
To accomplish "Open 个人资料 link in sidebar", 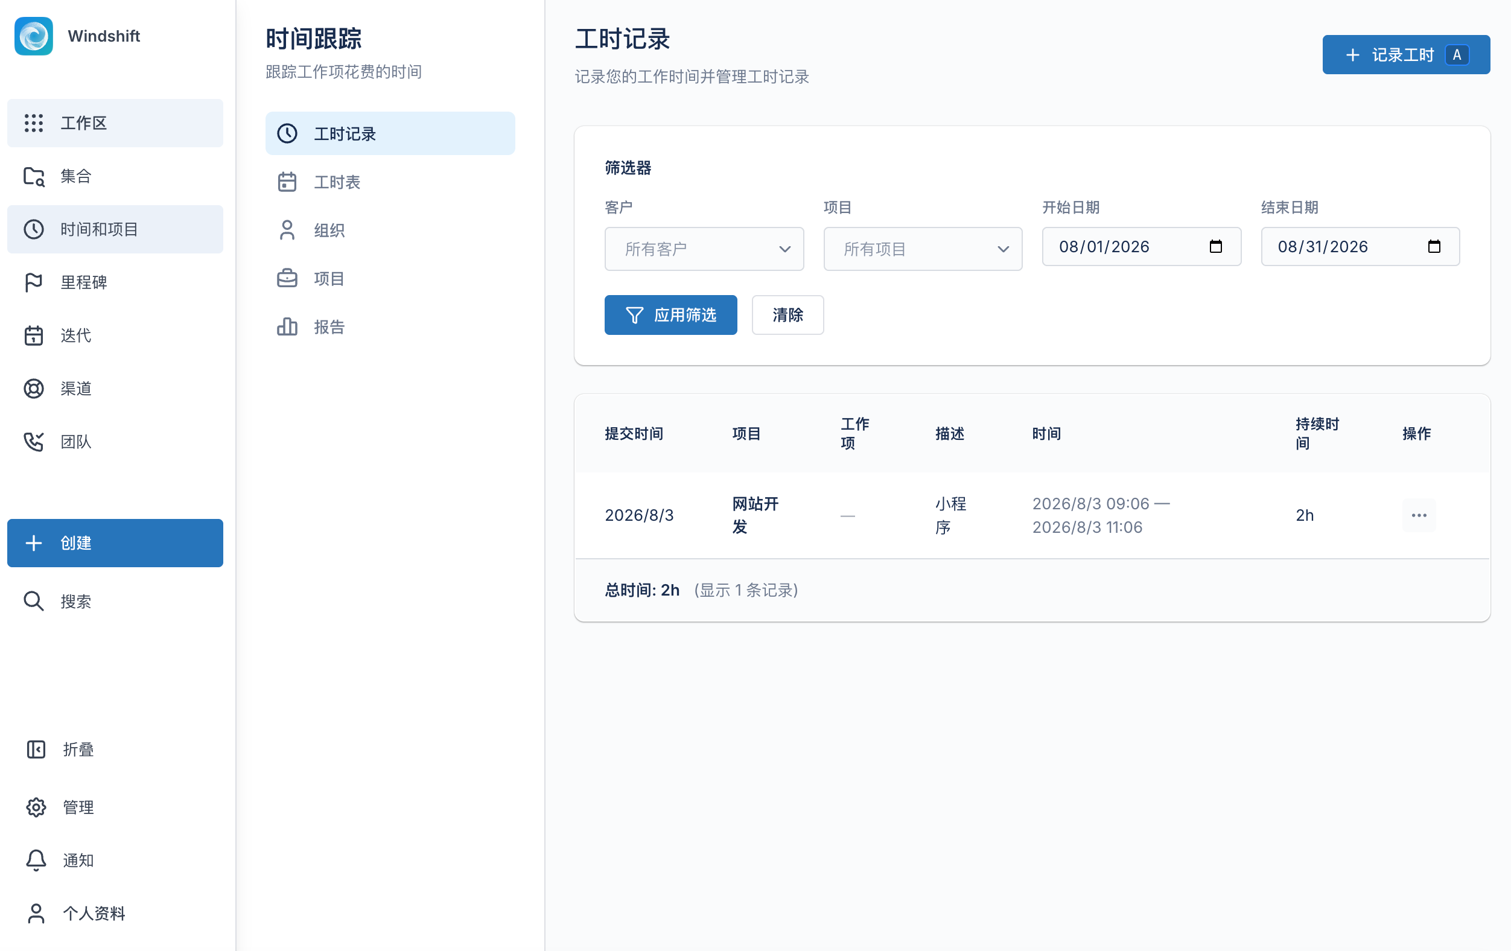I will click(x=115, y=914).
